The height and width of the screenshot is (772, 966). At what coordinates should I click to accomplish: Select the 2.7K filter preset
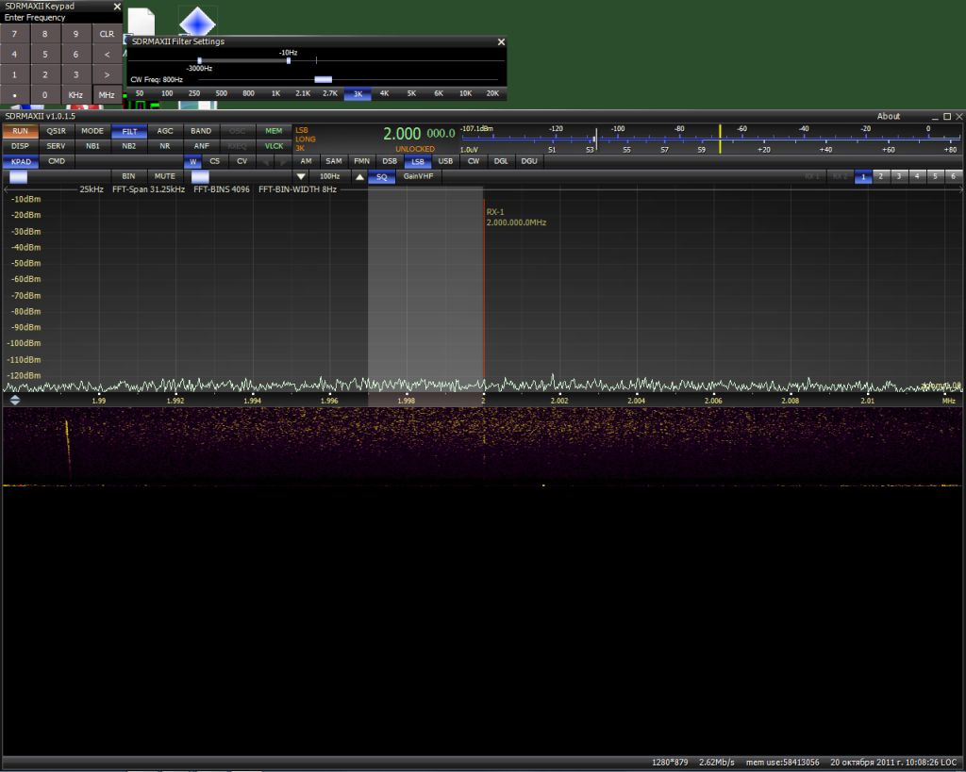pyautogui.click(x=330, y=93)
